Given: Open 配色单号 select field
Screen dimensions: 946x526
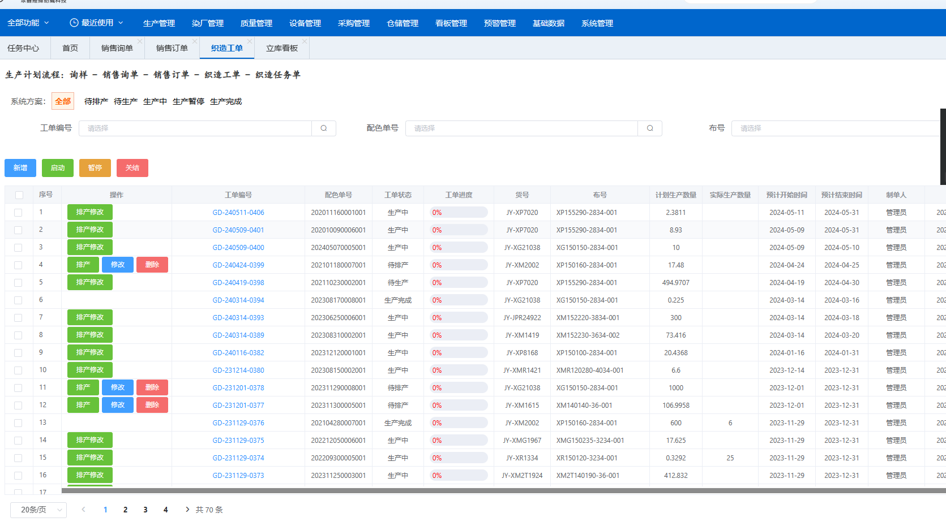Looking at the screenshot, I should [521, 128].
